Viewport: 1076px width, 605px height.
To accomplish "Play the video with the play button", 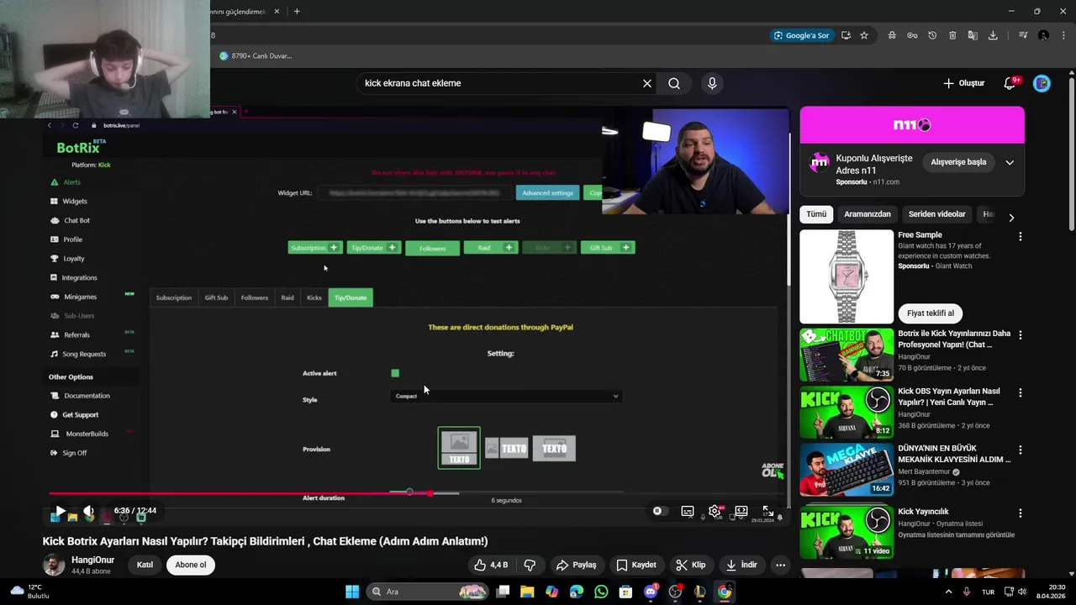I will coord(60,511).
